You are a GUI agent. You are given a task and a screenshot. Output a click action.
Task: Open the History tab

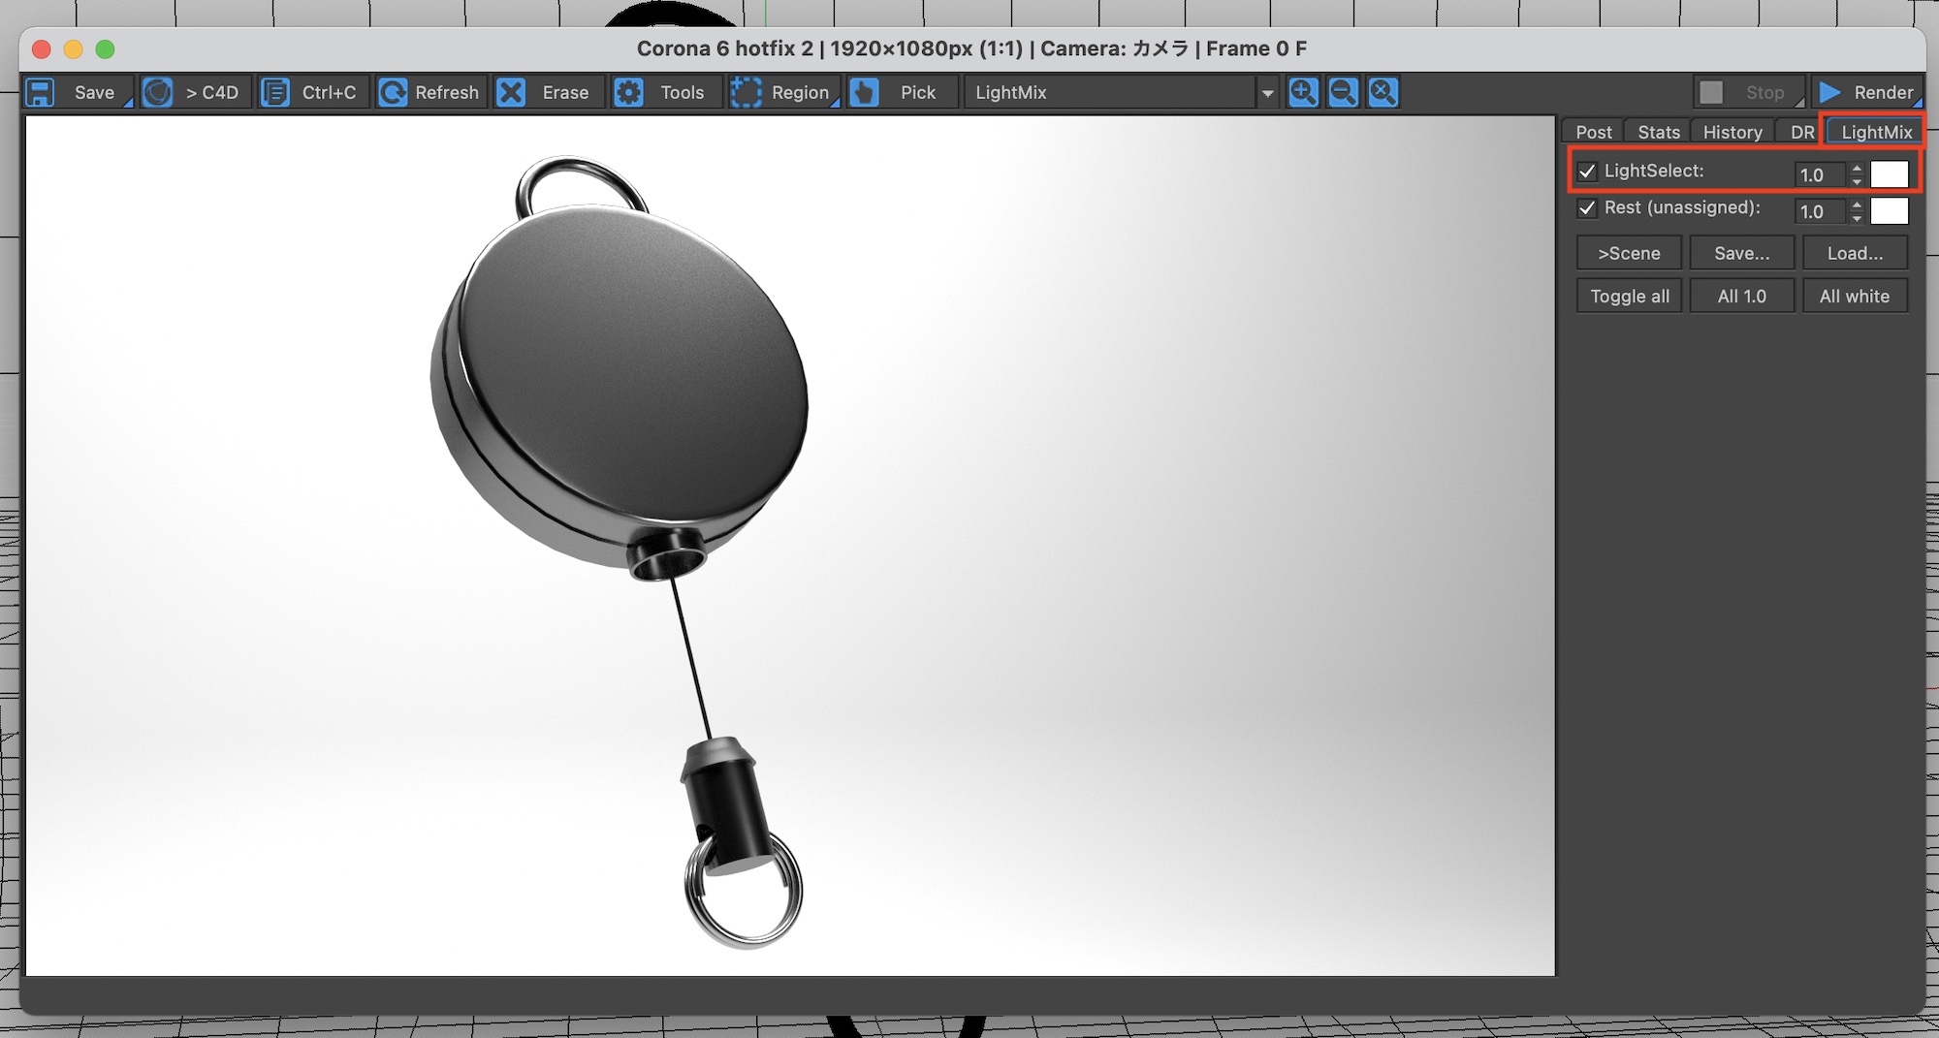point(1732,133)
